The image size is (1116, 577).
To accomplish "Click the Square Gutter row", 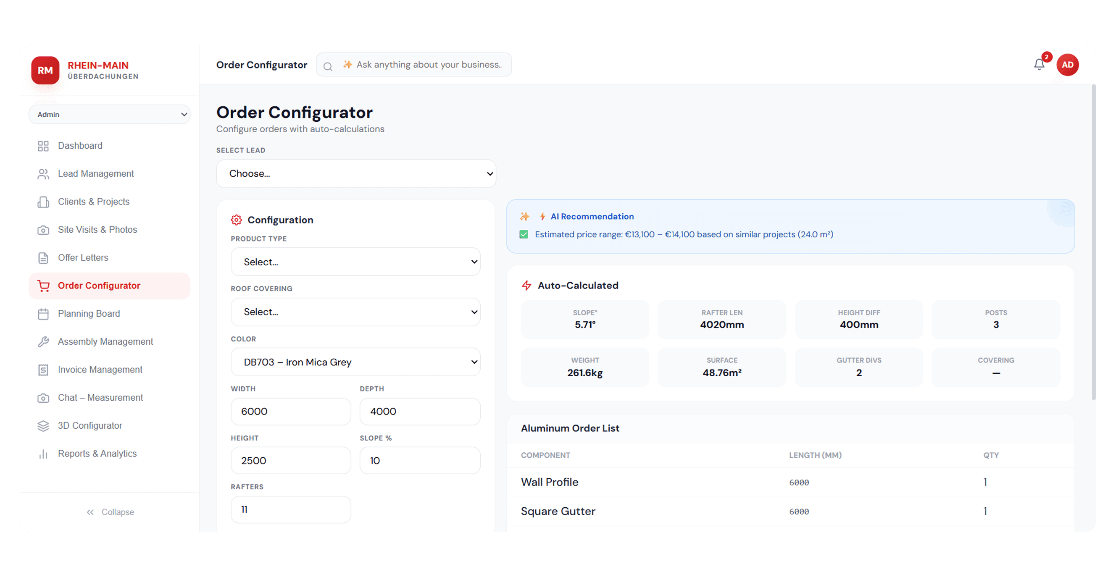I will [790, 511].
